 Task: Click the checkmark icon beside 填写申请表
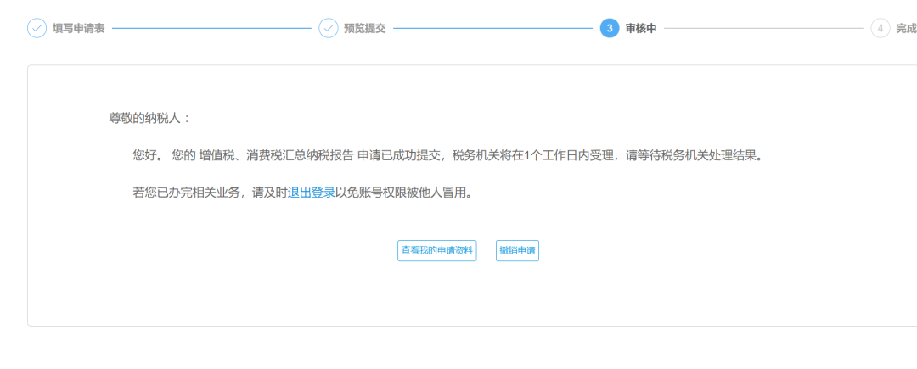(37, 28)
